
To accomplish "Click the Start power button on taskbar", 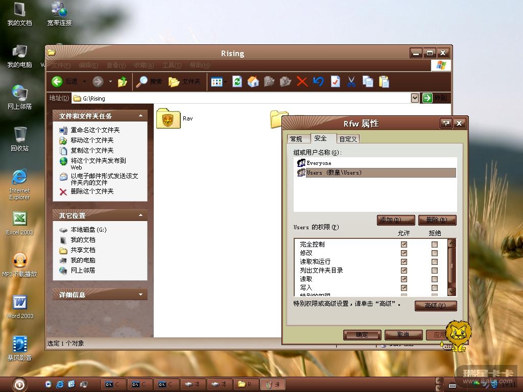I will (x=19, y=385).
